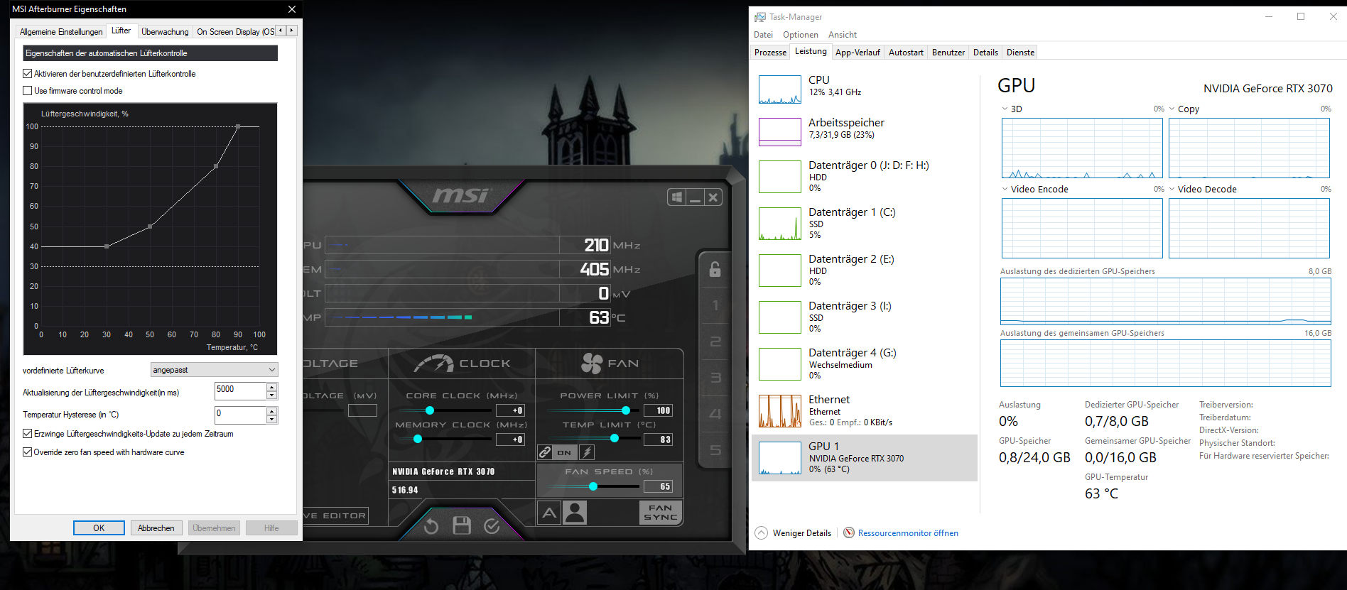Open the Ansicht menu
The image size is (1347, 590).
(842, 35)
